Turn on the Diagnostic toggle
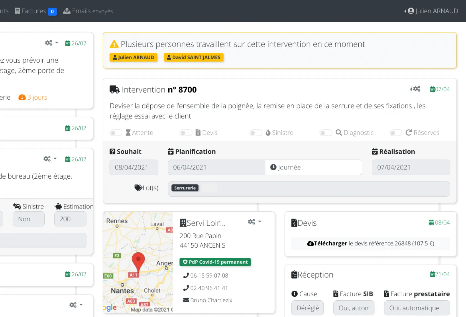 [x=326, y=133]
